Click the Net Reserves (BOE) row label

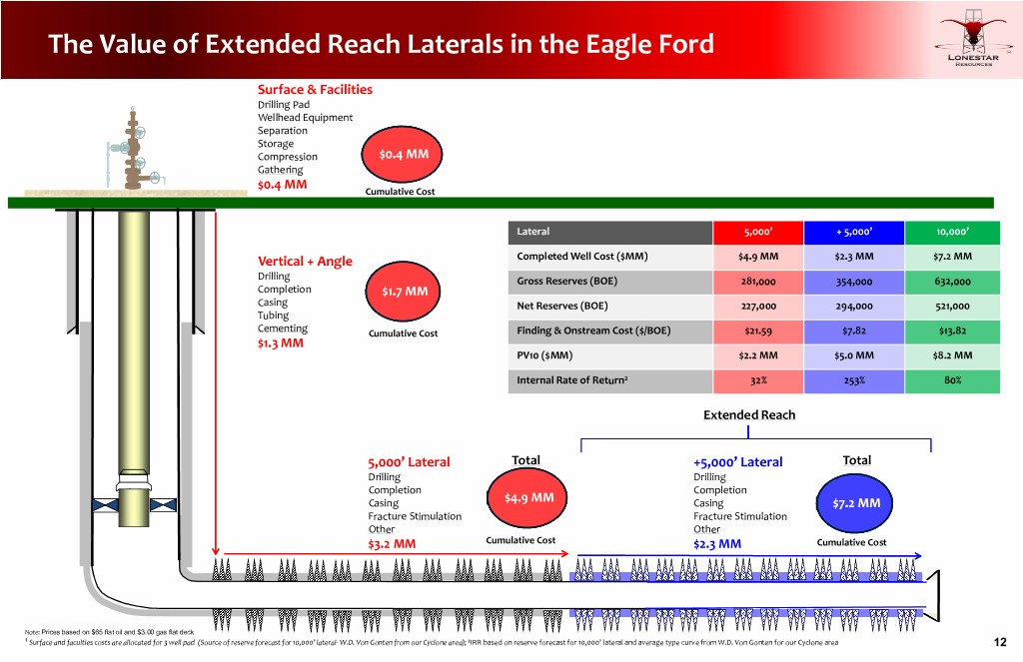[562, 306]
